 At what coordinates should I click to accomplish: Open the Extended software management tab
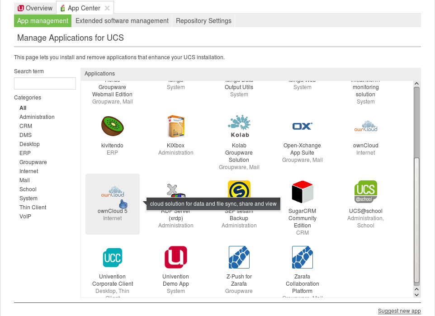(x=122, y=20)
